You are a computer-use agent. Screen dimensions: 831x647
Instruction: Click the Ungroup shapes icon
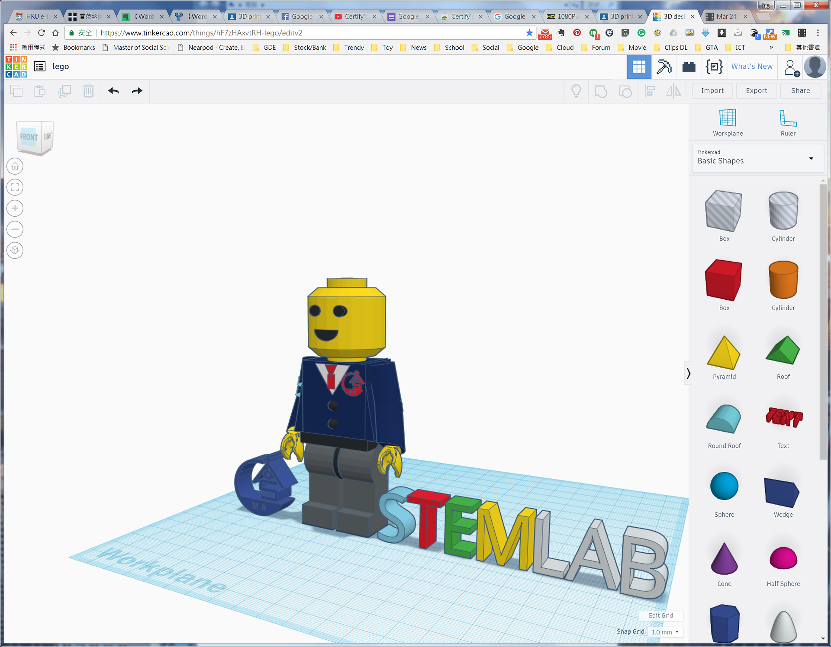click(x=625, y=91)
